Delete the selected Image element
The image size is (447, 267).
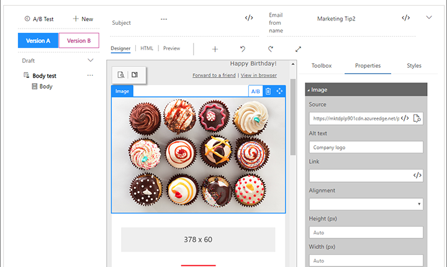pos(268,91)
